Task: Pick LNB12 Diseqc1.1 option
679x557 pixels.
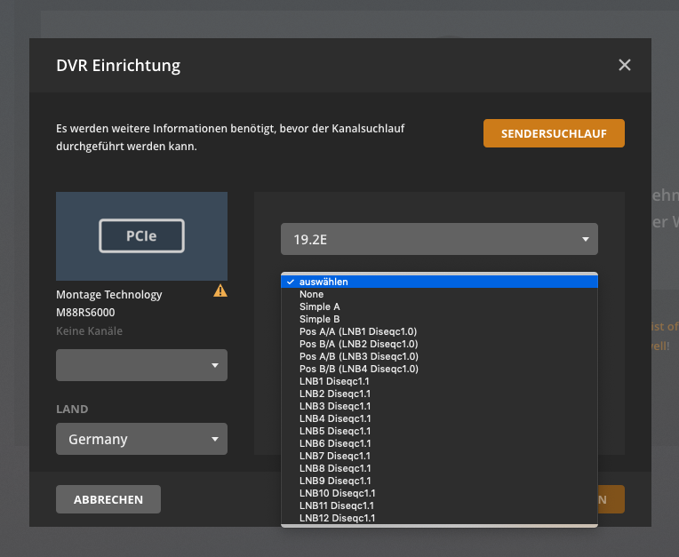Action: (x=439, y=518)
